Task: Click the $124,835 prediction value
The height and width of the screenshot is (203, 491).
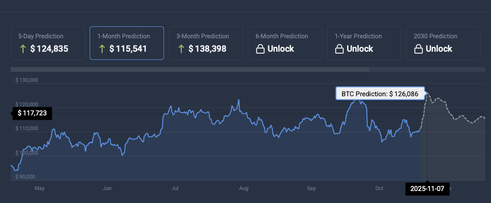Action: tap(49, 49)
